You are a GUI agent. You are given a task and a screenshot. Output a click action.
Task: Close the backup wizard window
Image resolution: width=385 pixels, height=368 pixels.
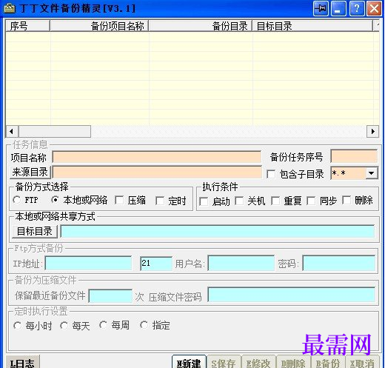pos(374,9)
